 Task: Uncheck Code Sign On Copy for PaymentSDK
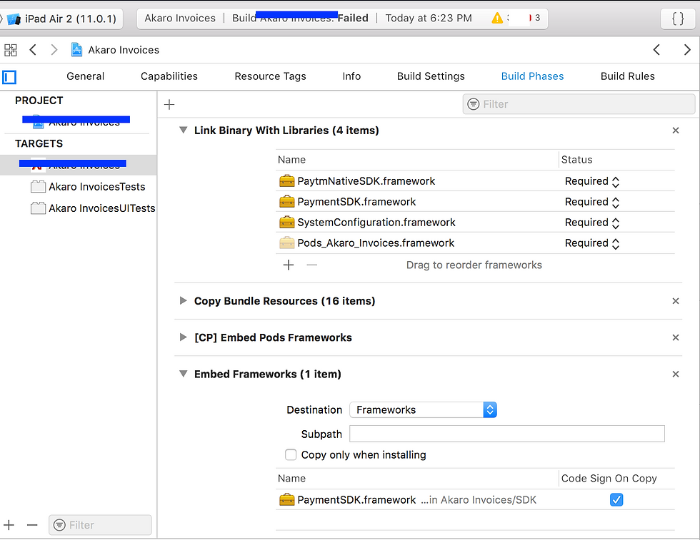(616, 500)
